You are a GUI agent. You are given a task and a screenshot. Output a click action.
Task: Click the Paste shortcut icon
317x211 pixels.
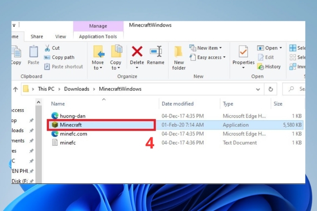47,67
